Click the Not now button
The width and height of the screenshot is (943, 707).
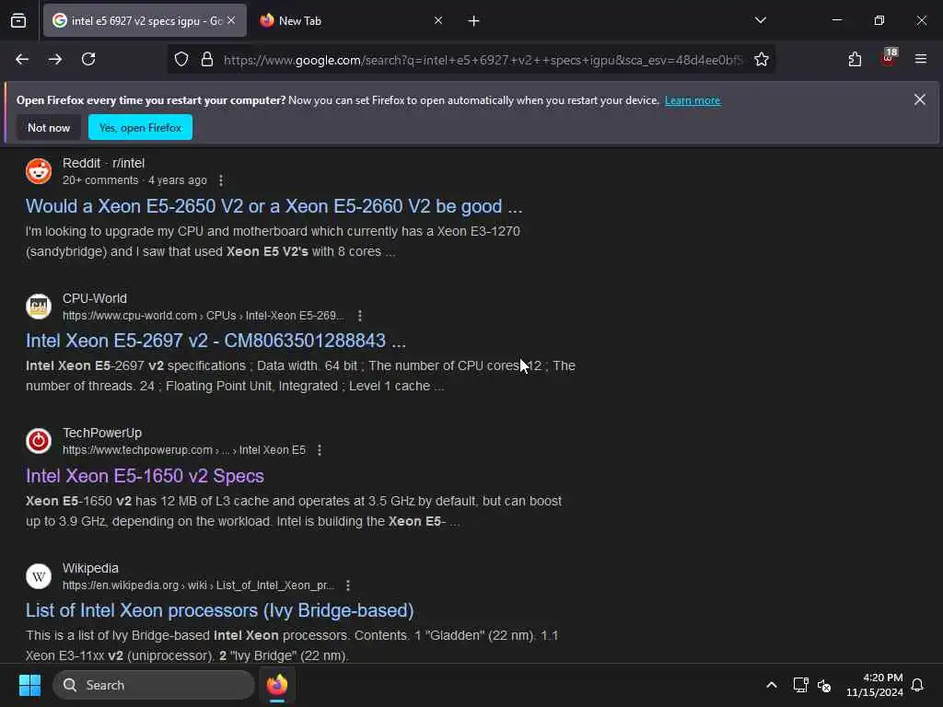(49, 127)
